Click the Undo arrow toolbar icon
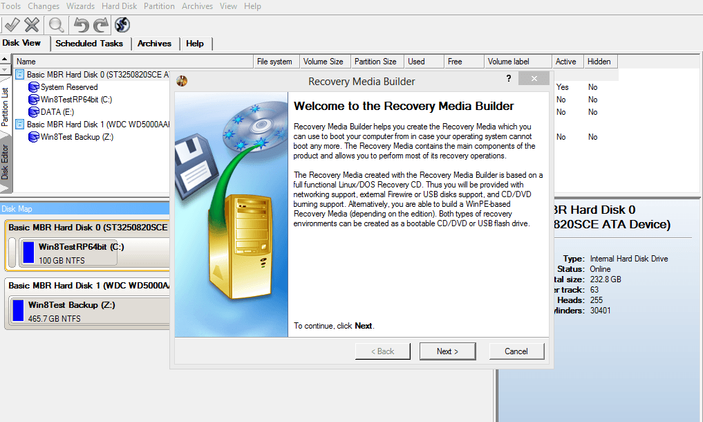 [x=81, y=25]
